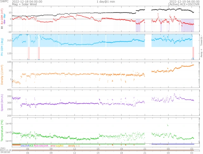Toggle the Bt series label
Viewport: 203px width, 154px height.
3,27
